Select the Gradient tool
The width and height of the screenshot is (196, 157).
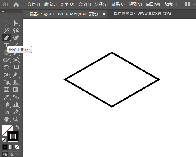(16, 90)
